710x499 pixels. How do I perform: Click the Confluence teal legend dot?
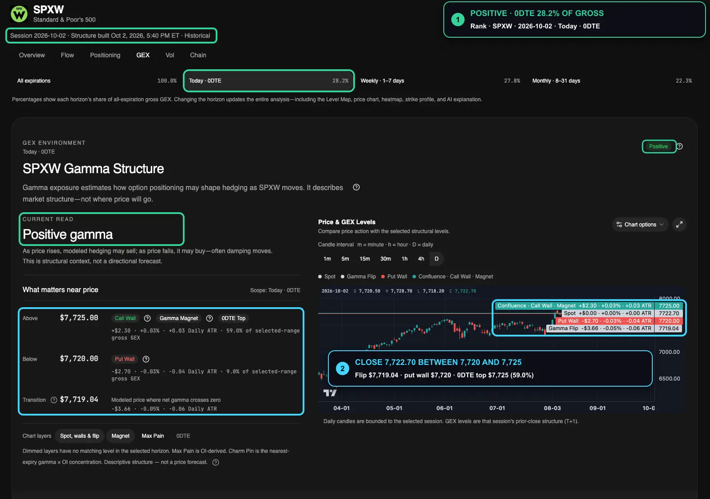pos(414,277)
